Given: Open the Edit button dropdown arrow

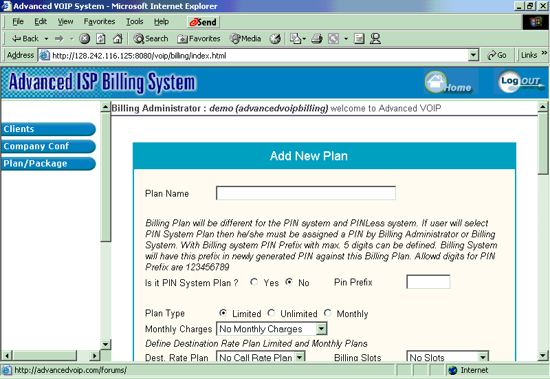Looking at the screenshot, I should [x=346, y=39].
